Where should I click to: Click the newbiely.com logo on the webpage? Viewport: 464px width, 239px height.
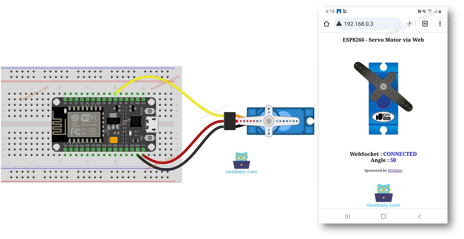pos(383,195)
